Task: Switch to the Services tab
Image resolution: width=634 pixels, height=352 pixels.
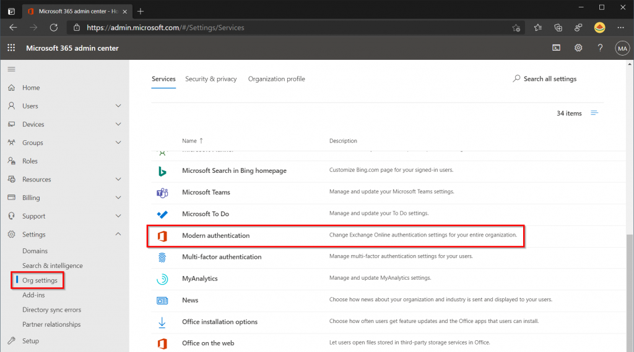Action: click(163, 78)
